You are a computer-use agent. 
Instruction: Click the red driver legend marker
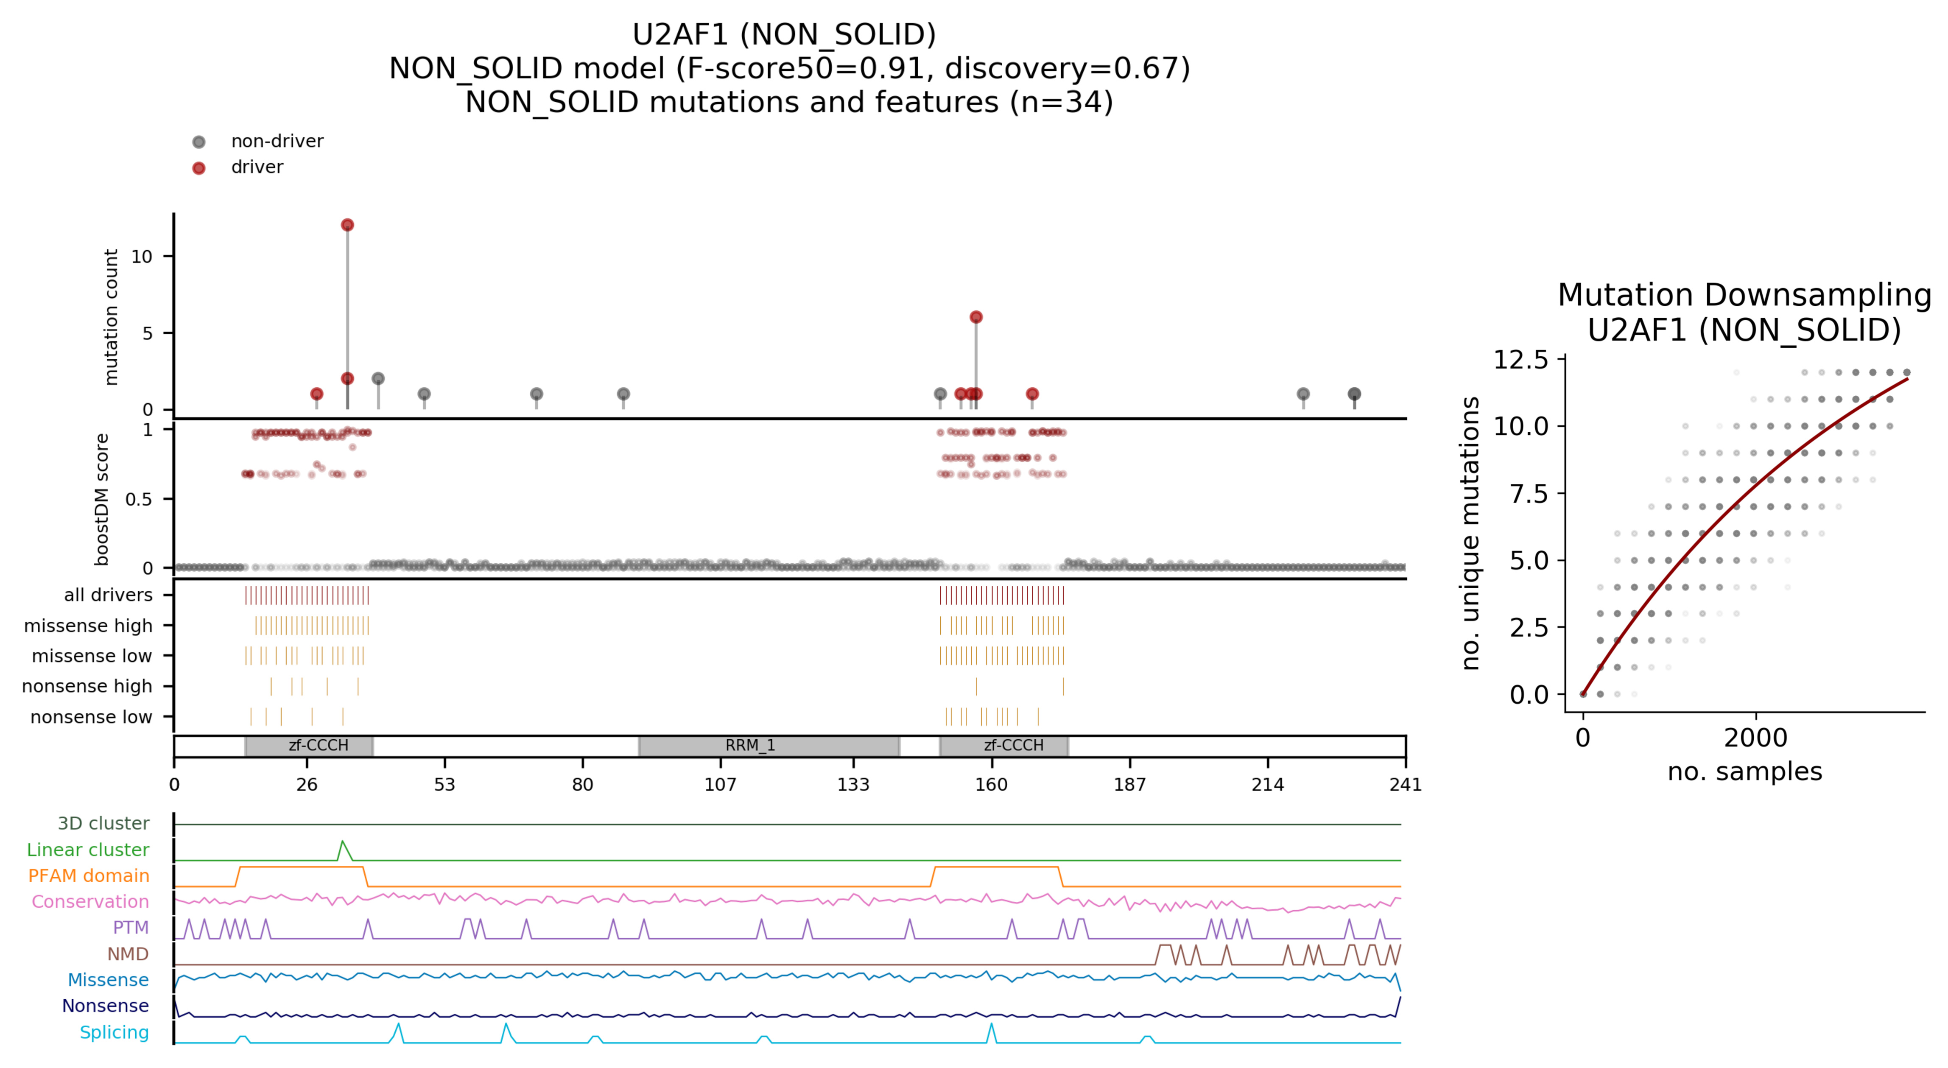[x=199, y=168]
